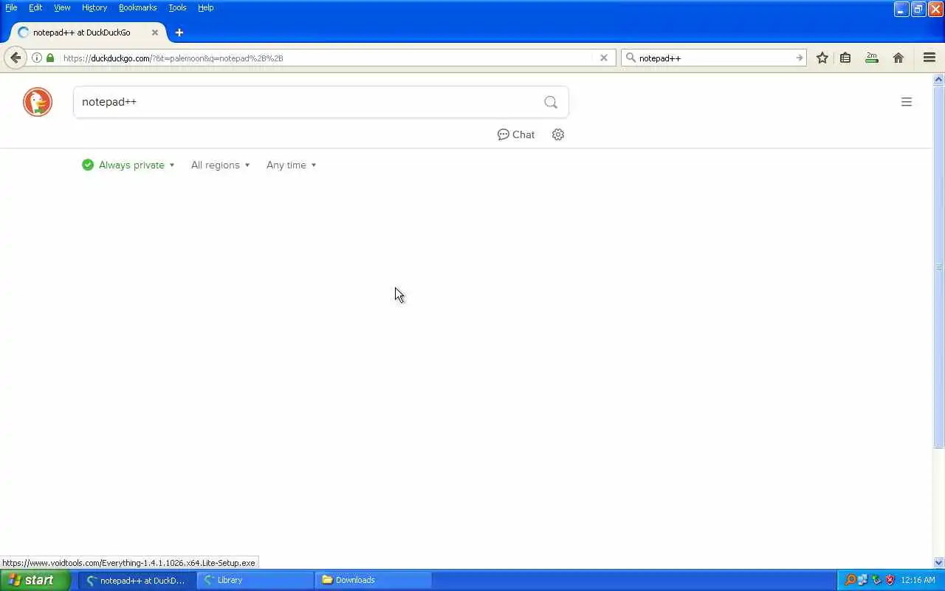Click the notepad++ at DuckD... taskbar button
Screen dimensions: 945x591
point(137,580)
